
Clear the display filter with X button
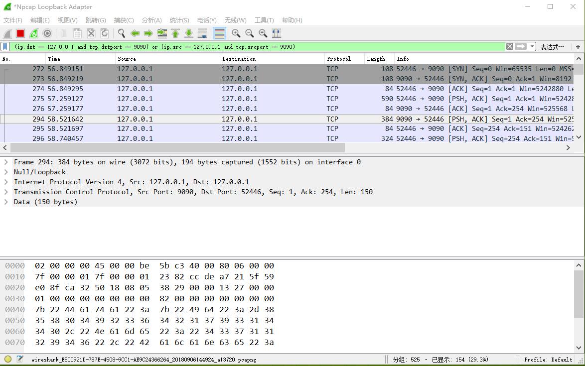click(x=509, y=46)
